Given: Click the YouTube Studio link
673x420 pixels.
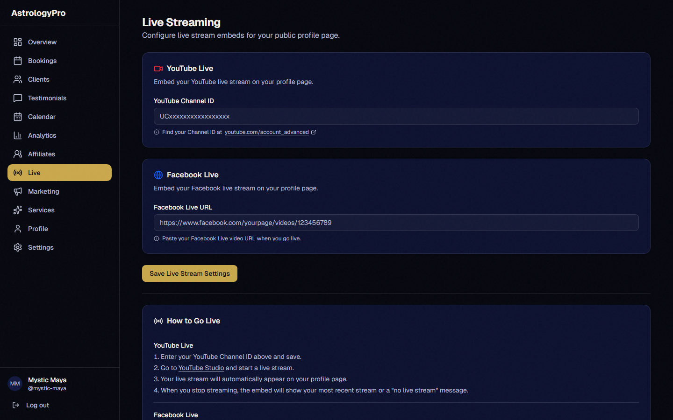Looking at the screenshot, I should [201, 368].
